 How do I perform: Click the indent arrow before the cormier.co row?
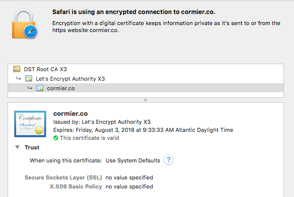(x=30, y=88)
